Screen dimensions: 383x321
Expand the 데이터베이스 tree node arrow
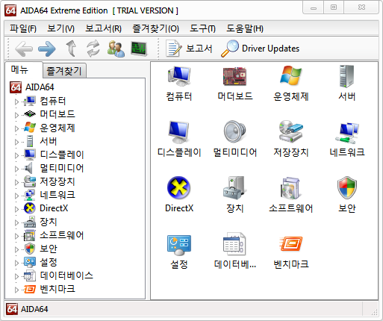point(16,276)
